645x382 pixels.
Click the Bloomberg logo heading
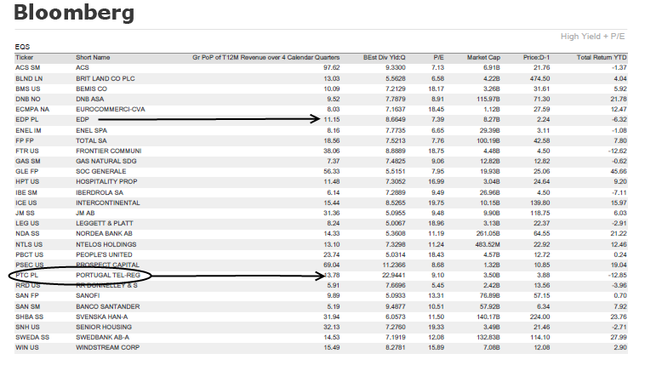[x=74, y=12]
